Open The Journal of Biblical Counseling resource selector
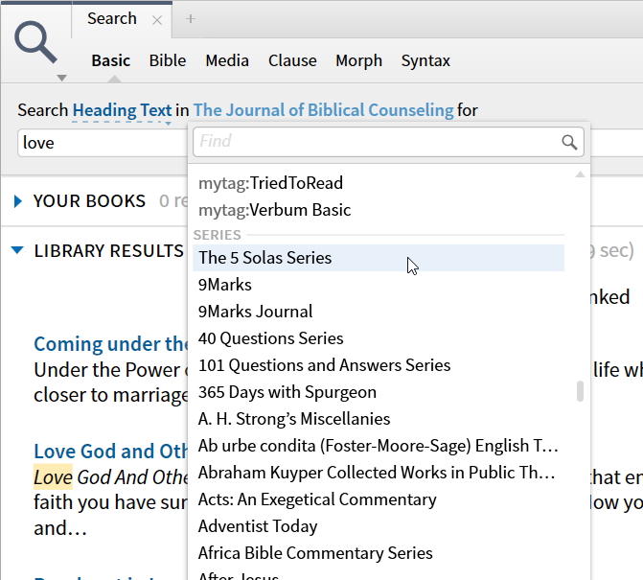This screenshot has width=643, height=580. click(323, 110)
